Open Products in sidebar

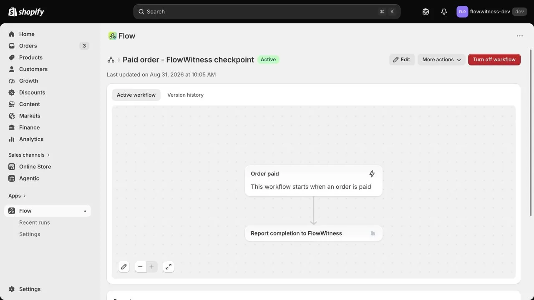tap(48, 57)
